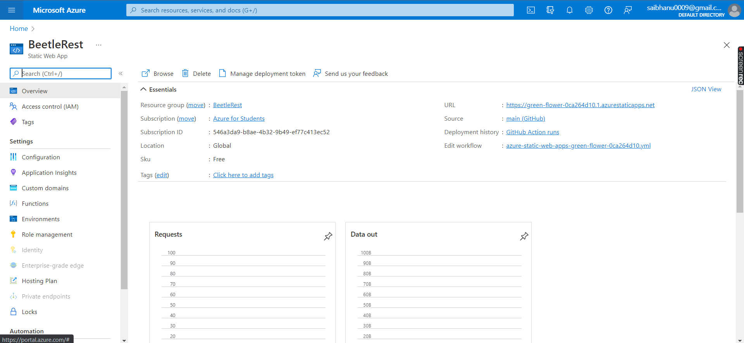Image resolution: width=744 pixels, height=343 pixels.
Task: Click the Application Insights lightbulb icon
Action: (13, 172)
